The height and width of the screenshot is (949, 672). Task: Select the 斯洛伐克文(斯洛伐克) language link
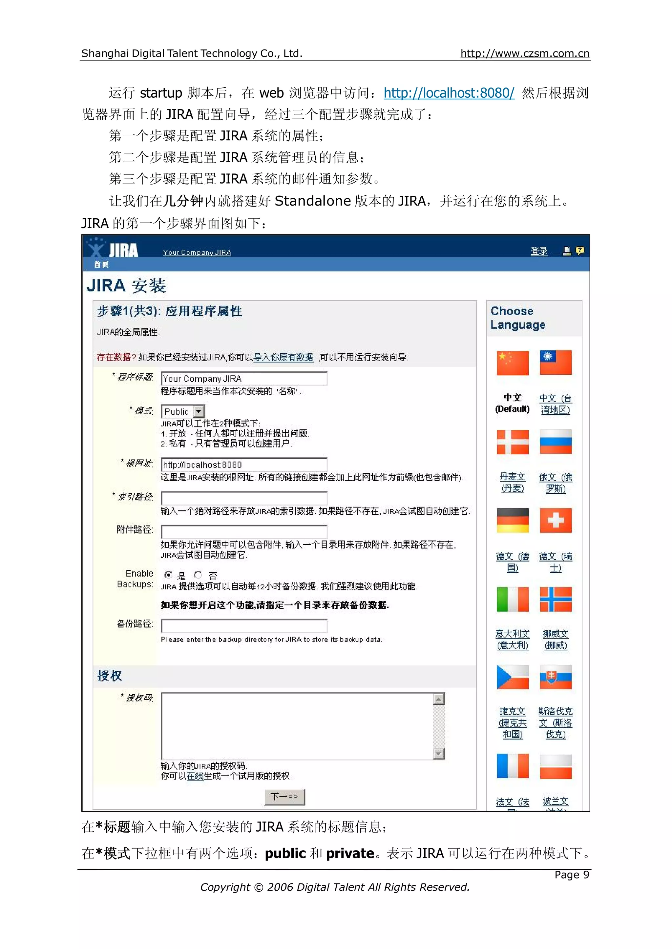[x=556, y=723]
